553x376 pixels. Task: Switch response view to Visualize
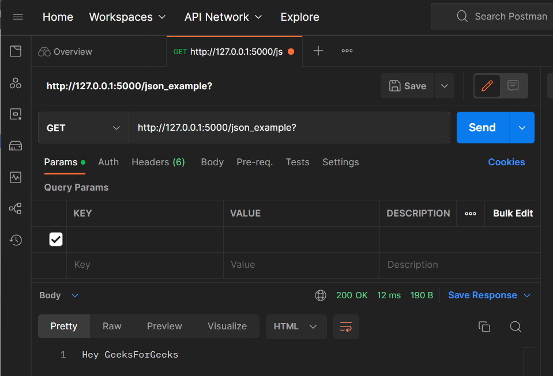pos(227,326)
